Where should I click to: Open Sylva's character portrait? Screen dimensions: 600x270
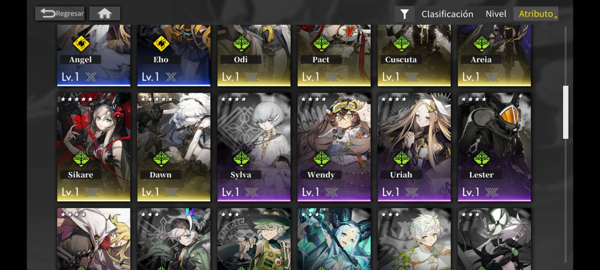point(254,147)
